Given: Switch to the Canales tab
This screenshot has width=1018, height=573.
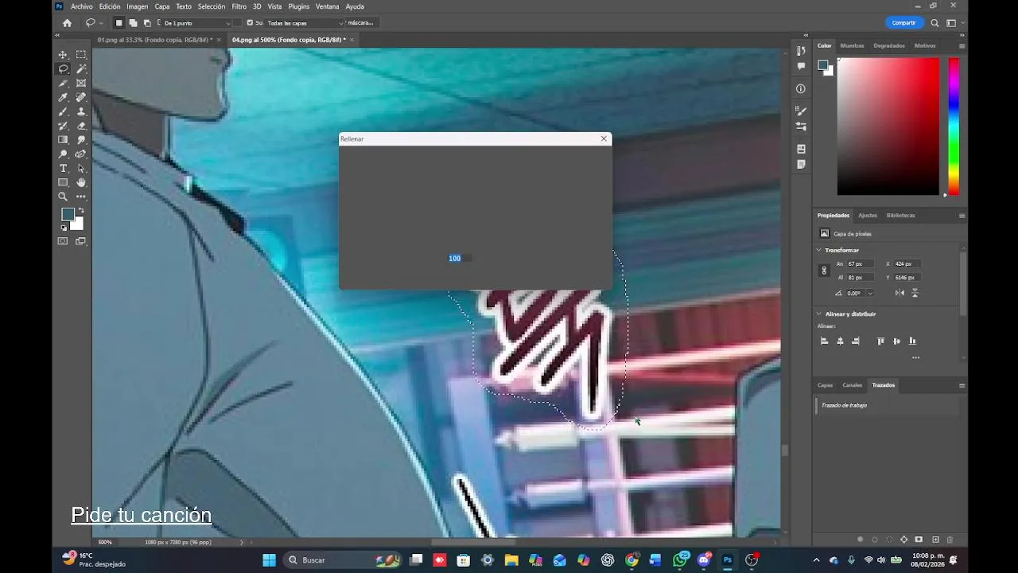Looking at the screenshot, I should click(x=852, y=385).
